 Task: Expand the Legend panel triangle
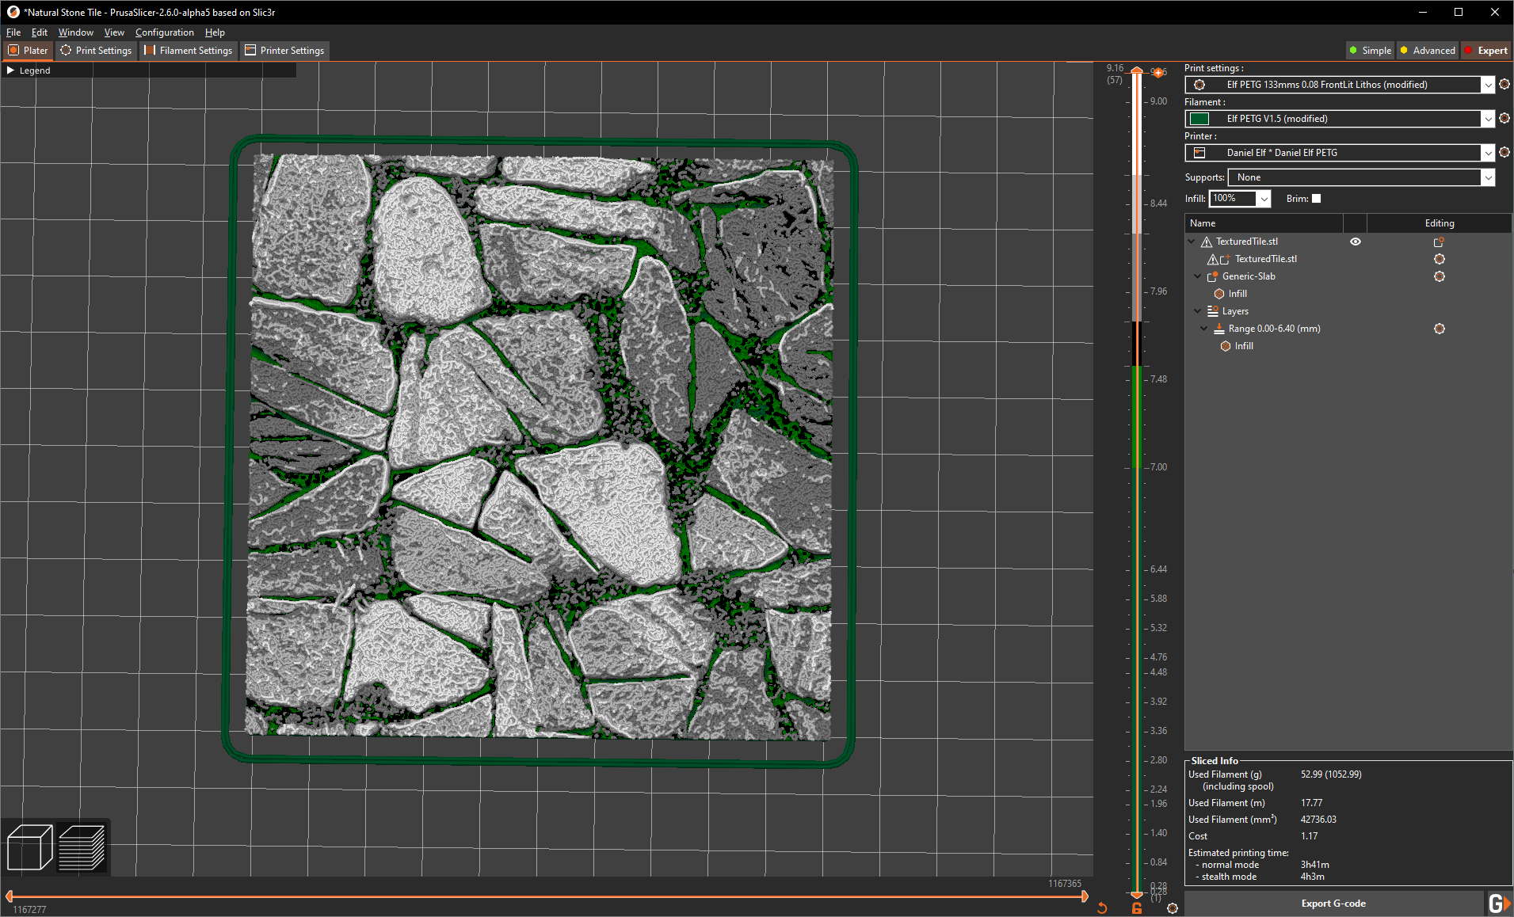10,70
